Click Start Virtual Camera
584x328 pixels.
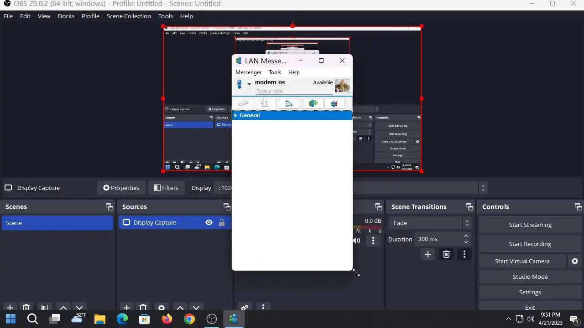click(x=522, y=261)
